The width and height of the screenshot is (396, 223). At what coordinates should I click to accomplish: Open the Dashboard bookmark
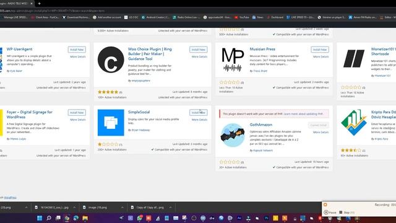coord(275,17)
